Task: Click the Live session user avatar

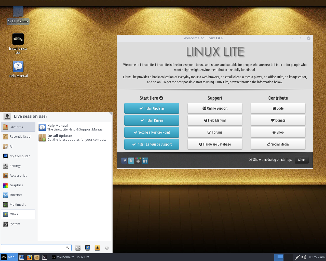Action: (7, 116)
